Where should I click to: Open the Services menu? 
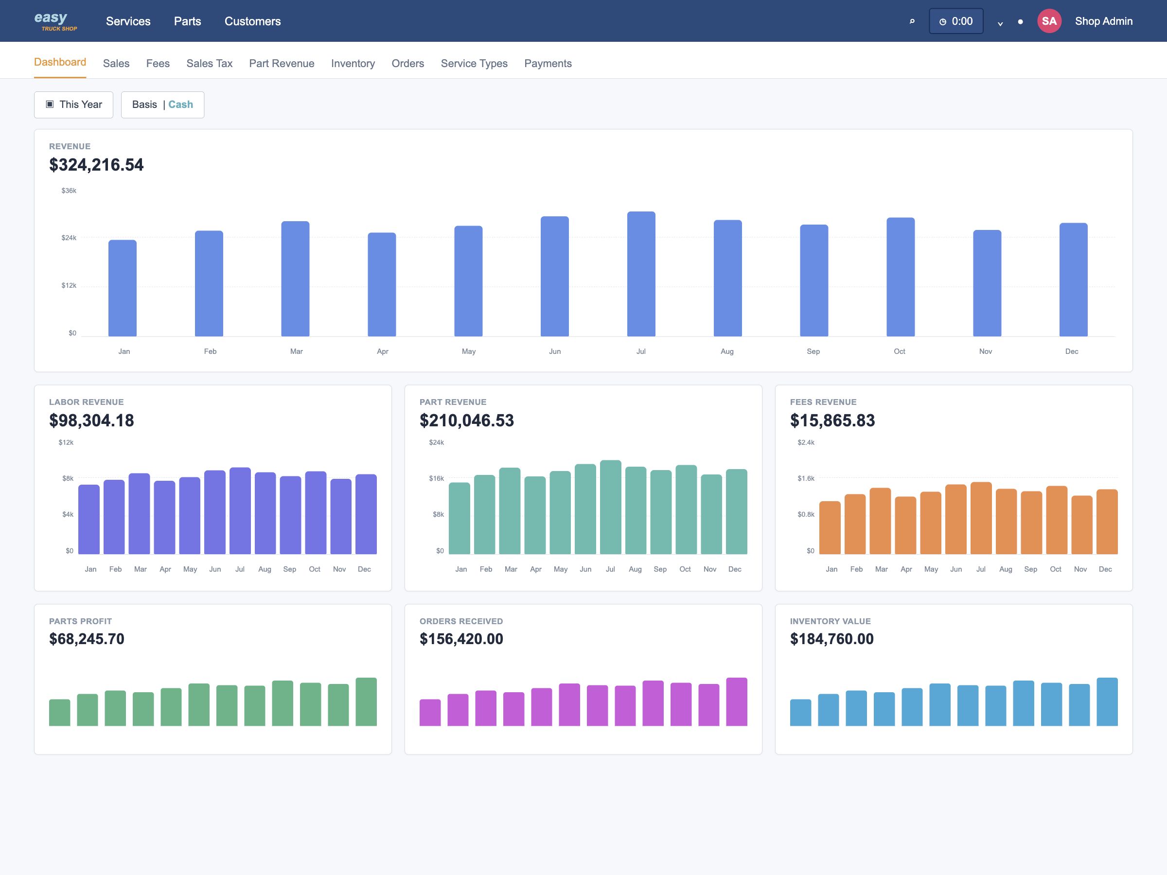pyautogui.click(x=128, y=21)
